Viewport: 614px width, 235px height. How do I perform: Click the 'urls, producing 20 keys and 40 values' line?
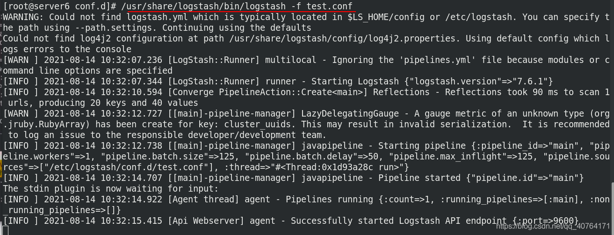103,103
